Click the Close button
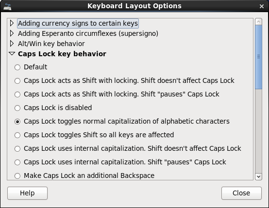This screenshot has width=269, height=208. coord(241,193)
